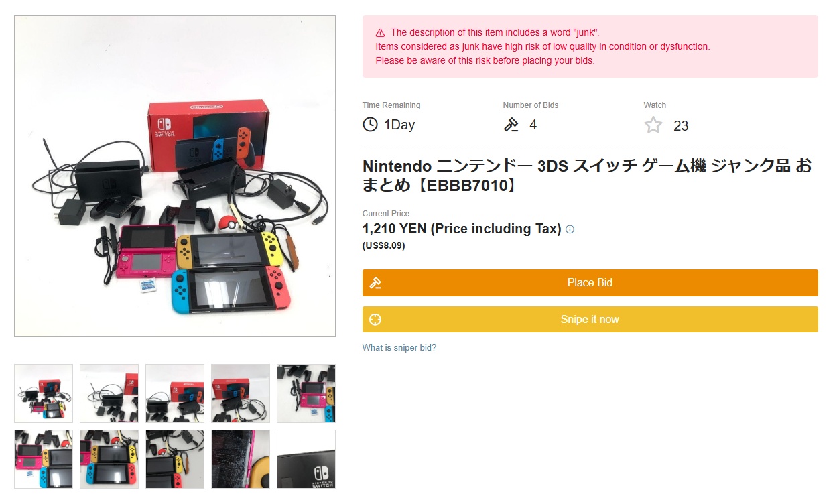The image size is (839, 500).
Task: Click the Time Remaining clock icon
Action: click(370, 125)
